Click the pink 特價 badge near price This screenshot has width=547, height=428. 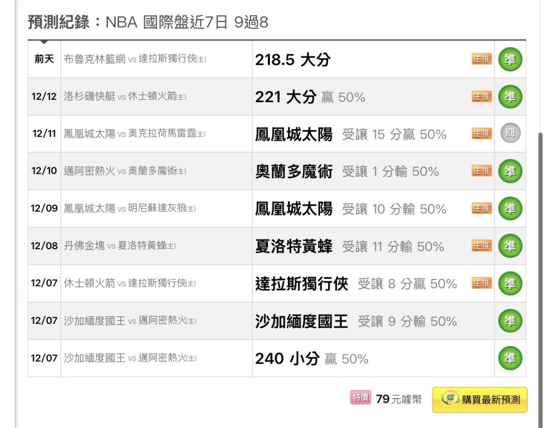(360, 399)
